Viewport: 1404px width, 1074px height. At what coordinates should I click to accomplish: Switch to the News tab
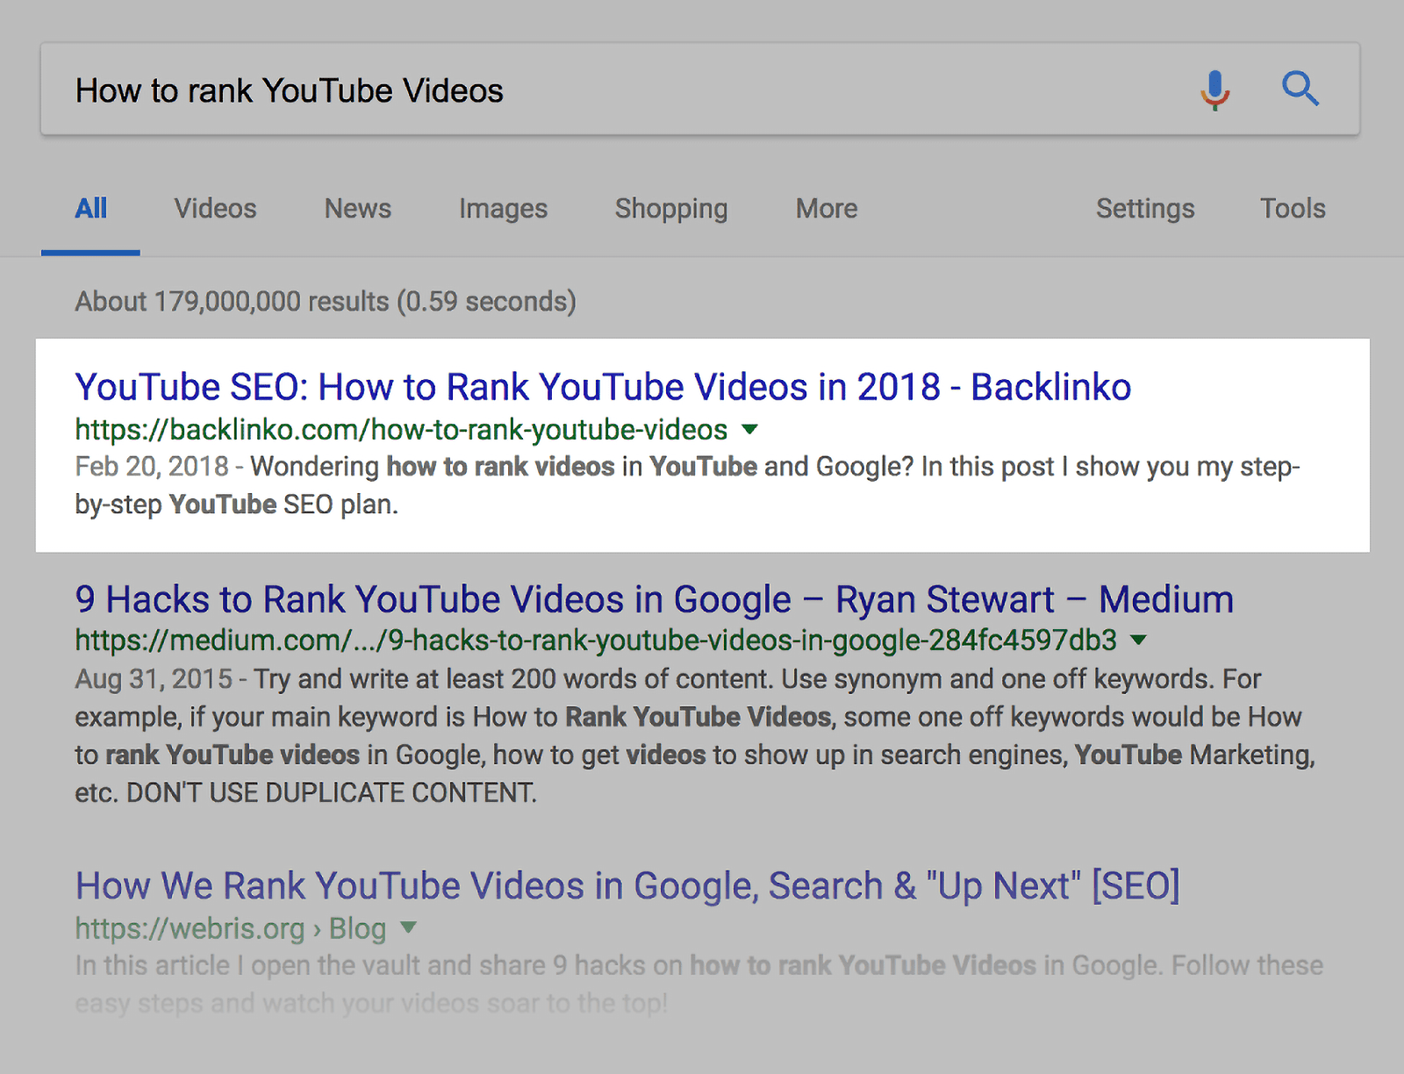click(x=356, y=209)
